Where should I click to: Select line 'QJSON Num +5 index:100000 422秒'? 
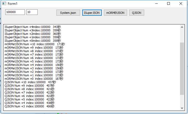(29, 100)
